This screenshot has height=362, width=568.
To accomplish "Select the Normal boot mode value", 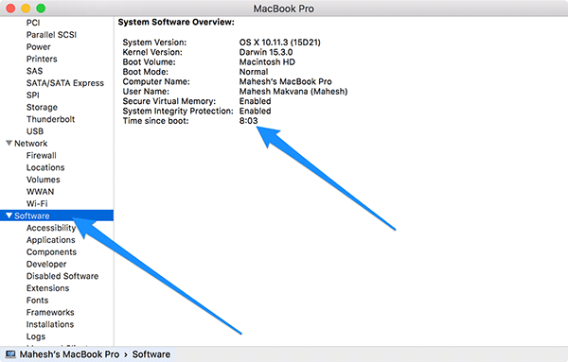I will [254, 72].
